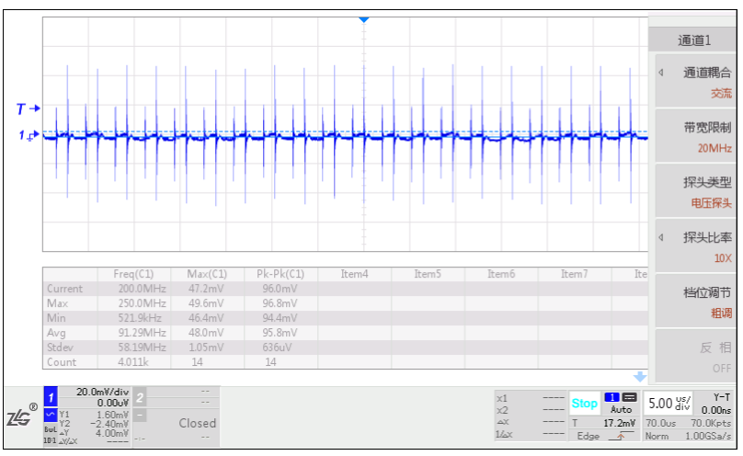Viewport: 743px width, 456px height.
Task: Click the 0.00ns horizontal delay value
Action: coord(716,410)
